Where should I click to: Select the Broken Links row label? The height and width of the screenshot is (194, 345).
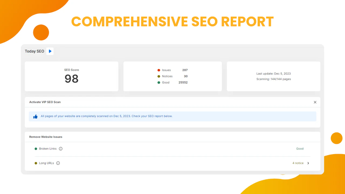click(48, 149)
